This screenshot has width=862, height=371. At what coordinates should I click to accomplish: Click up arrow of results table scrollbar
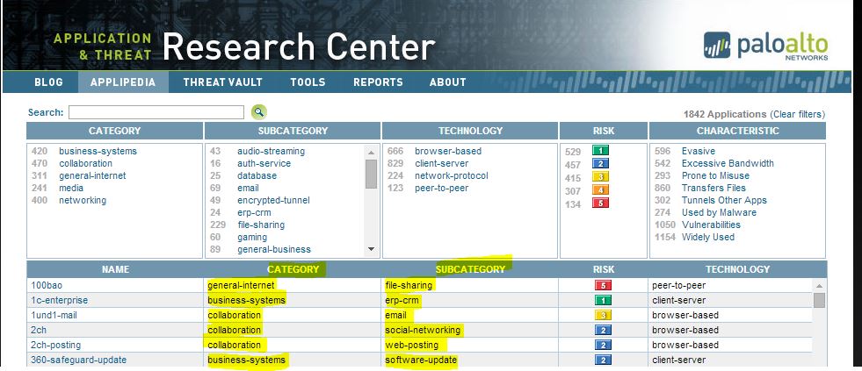point(819,286)
